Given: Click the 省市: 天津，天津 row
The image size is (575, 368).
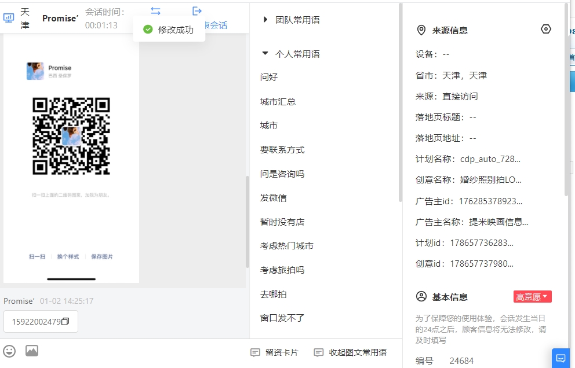Looking at the screenshot, I should coord(451,75).
